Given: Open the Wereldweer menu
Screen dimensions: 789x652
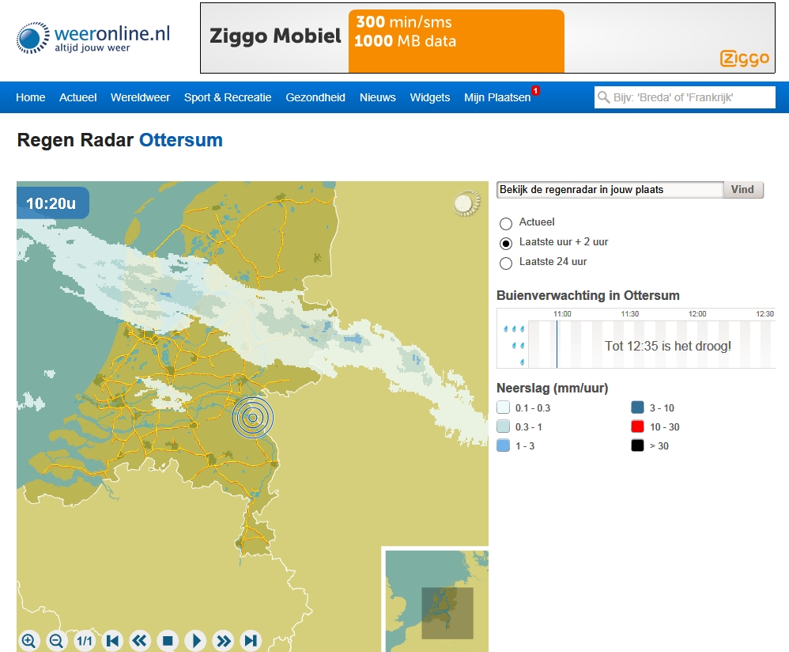Looking at the screenshot, I should coord(141,97).
